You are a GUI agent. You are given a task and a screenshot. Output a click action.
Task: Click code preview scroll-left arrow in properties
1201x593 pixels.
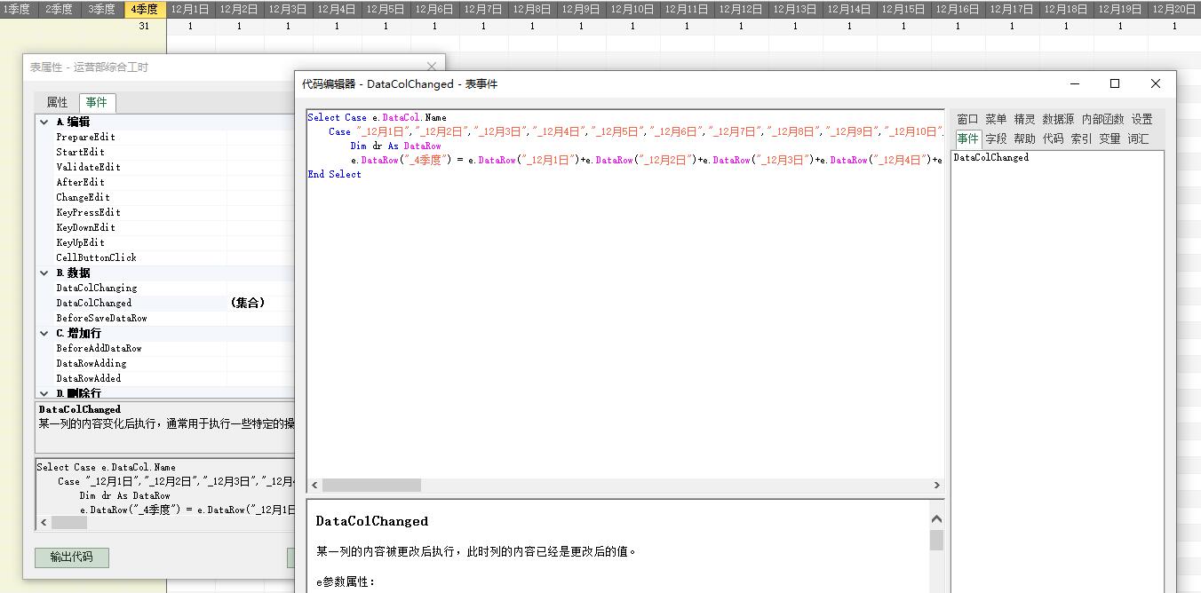pos(43,523)
